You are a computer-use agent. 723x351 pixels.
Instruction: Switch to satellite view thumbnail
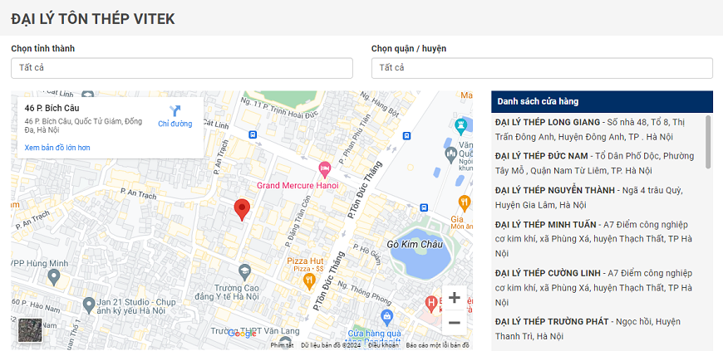[x=31, y=330]
